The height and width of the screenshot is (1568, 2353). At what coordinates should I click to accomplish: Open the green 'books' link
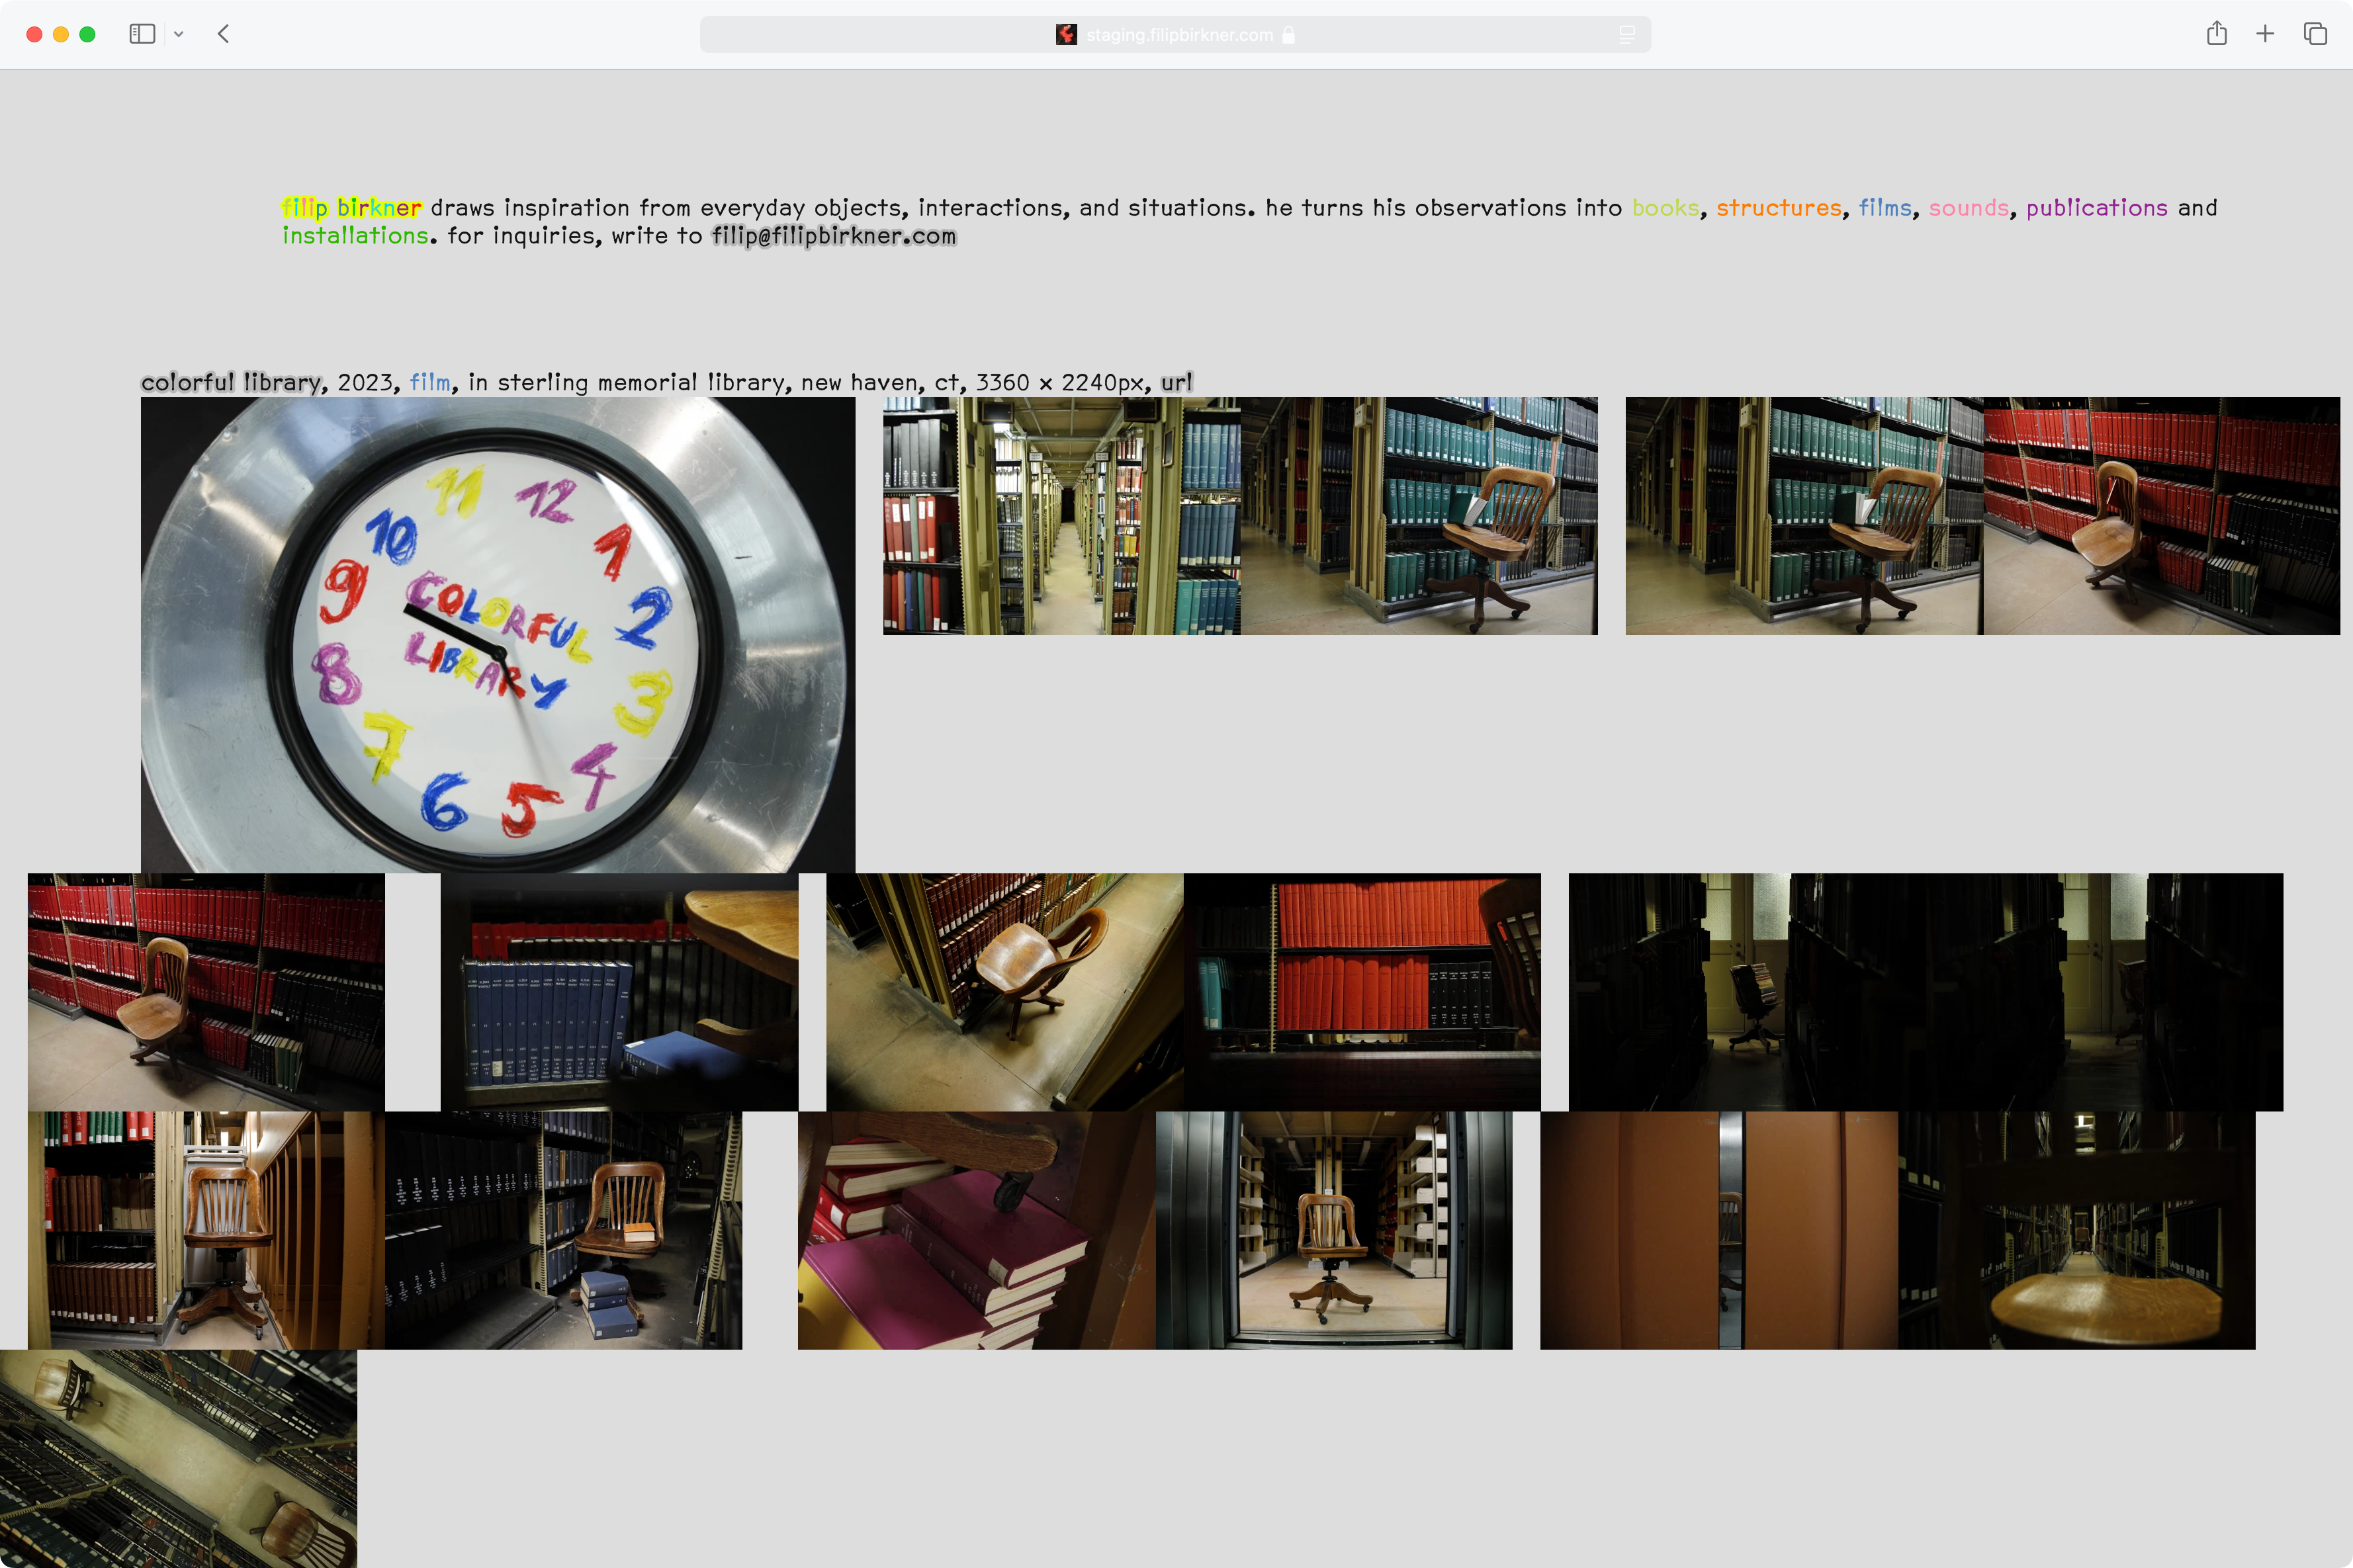click(1665, 208)
